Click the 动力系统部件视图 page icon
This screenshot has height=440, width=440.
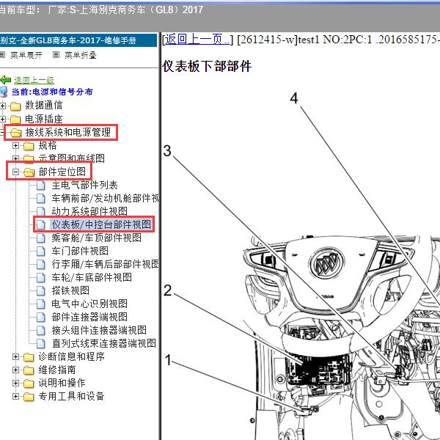(x=41, y=212)
